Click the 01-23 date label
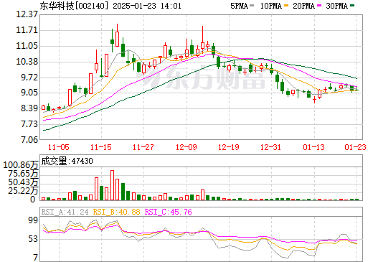 tap(356, 147)
